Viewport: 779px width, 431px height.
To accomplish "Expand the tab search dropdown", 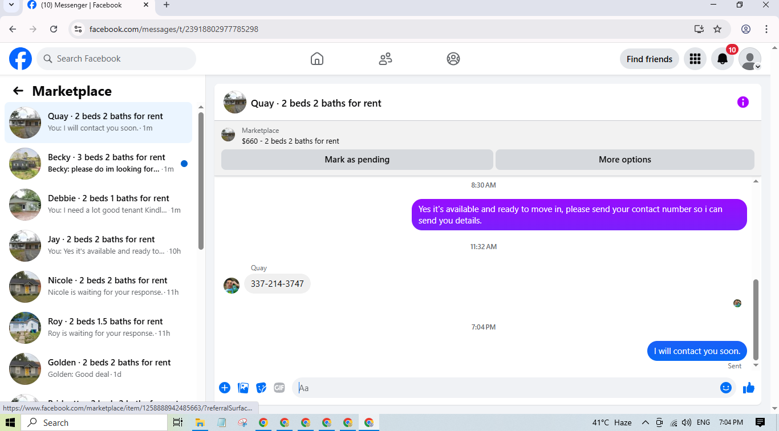I will [x=11, y=5].
